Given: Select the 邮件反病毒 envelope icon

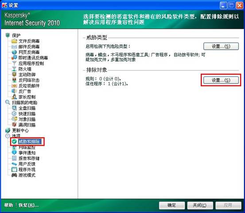Looking at the screenshot, I should pyautogui.click(x=14, y=47).
